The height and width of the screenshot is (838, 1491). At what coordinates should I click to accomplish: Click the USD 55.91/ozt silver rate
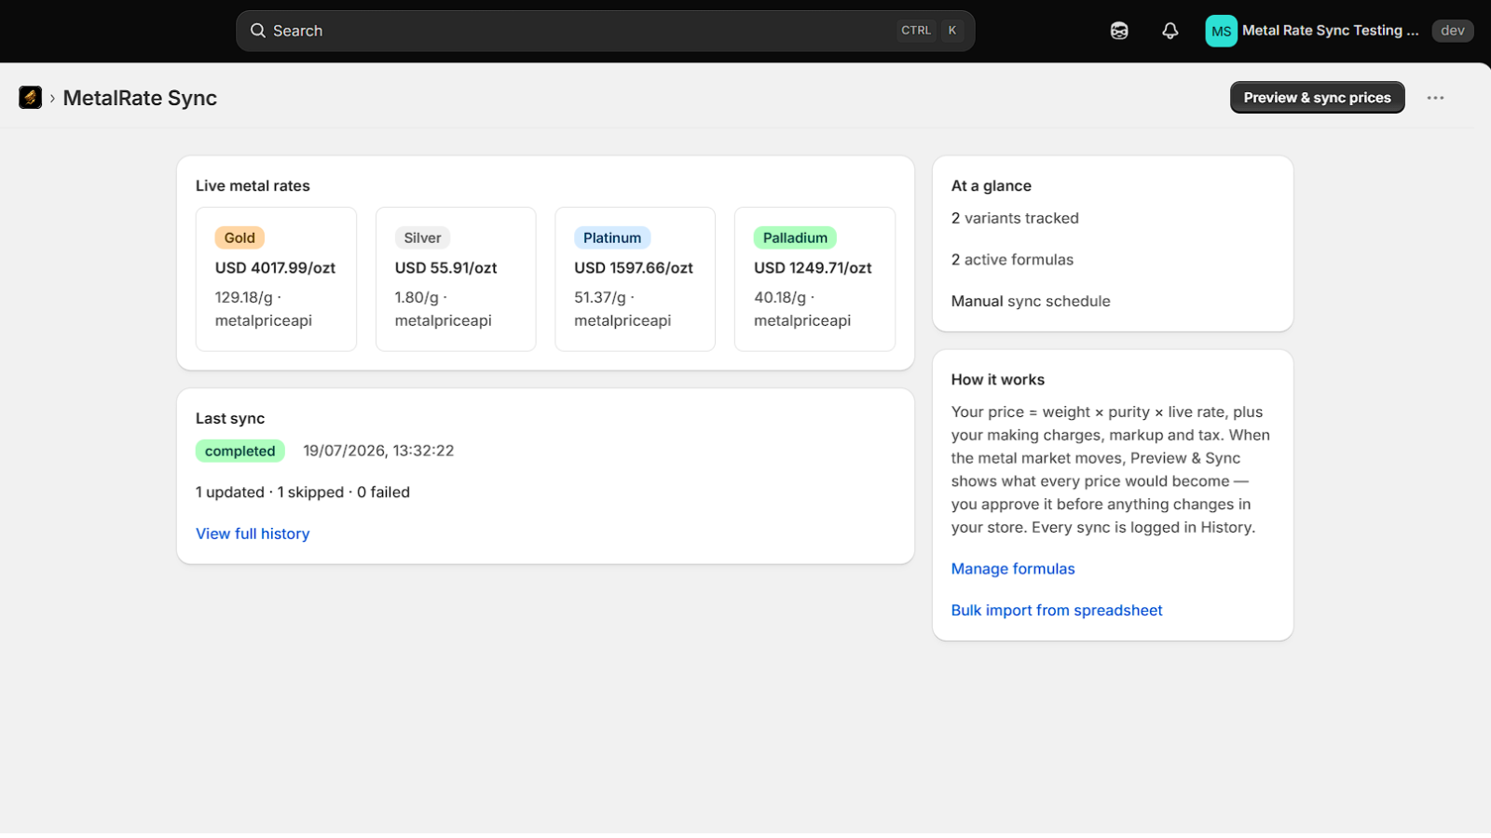(445, 268)
